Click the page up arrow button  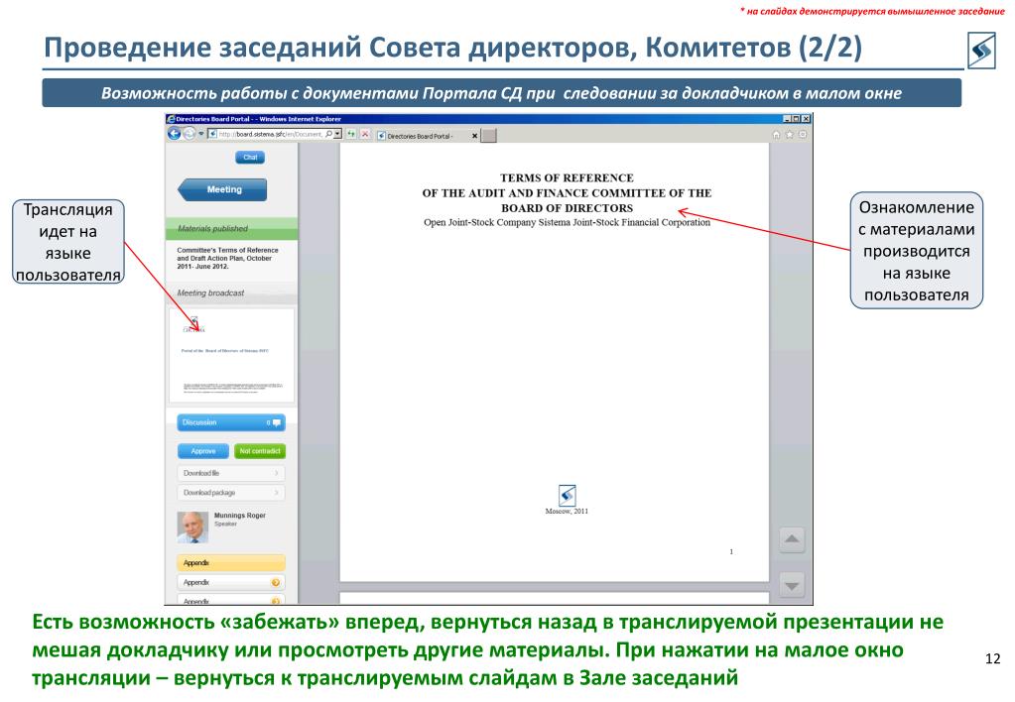coord(792,539)
